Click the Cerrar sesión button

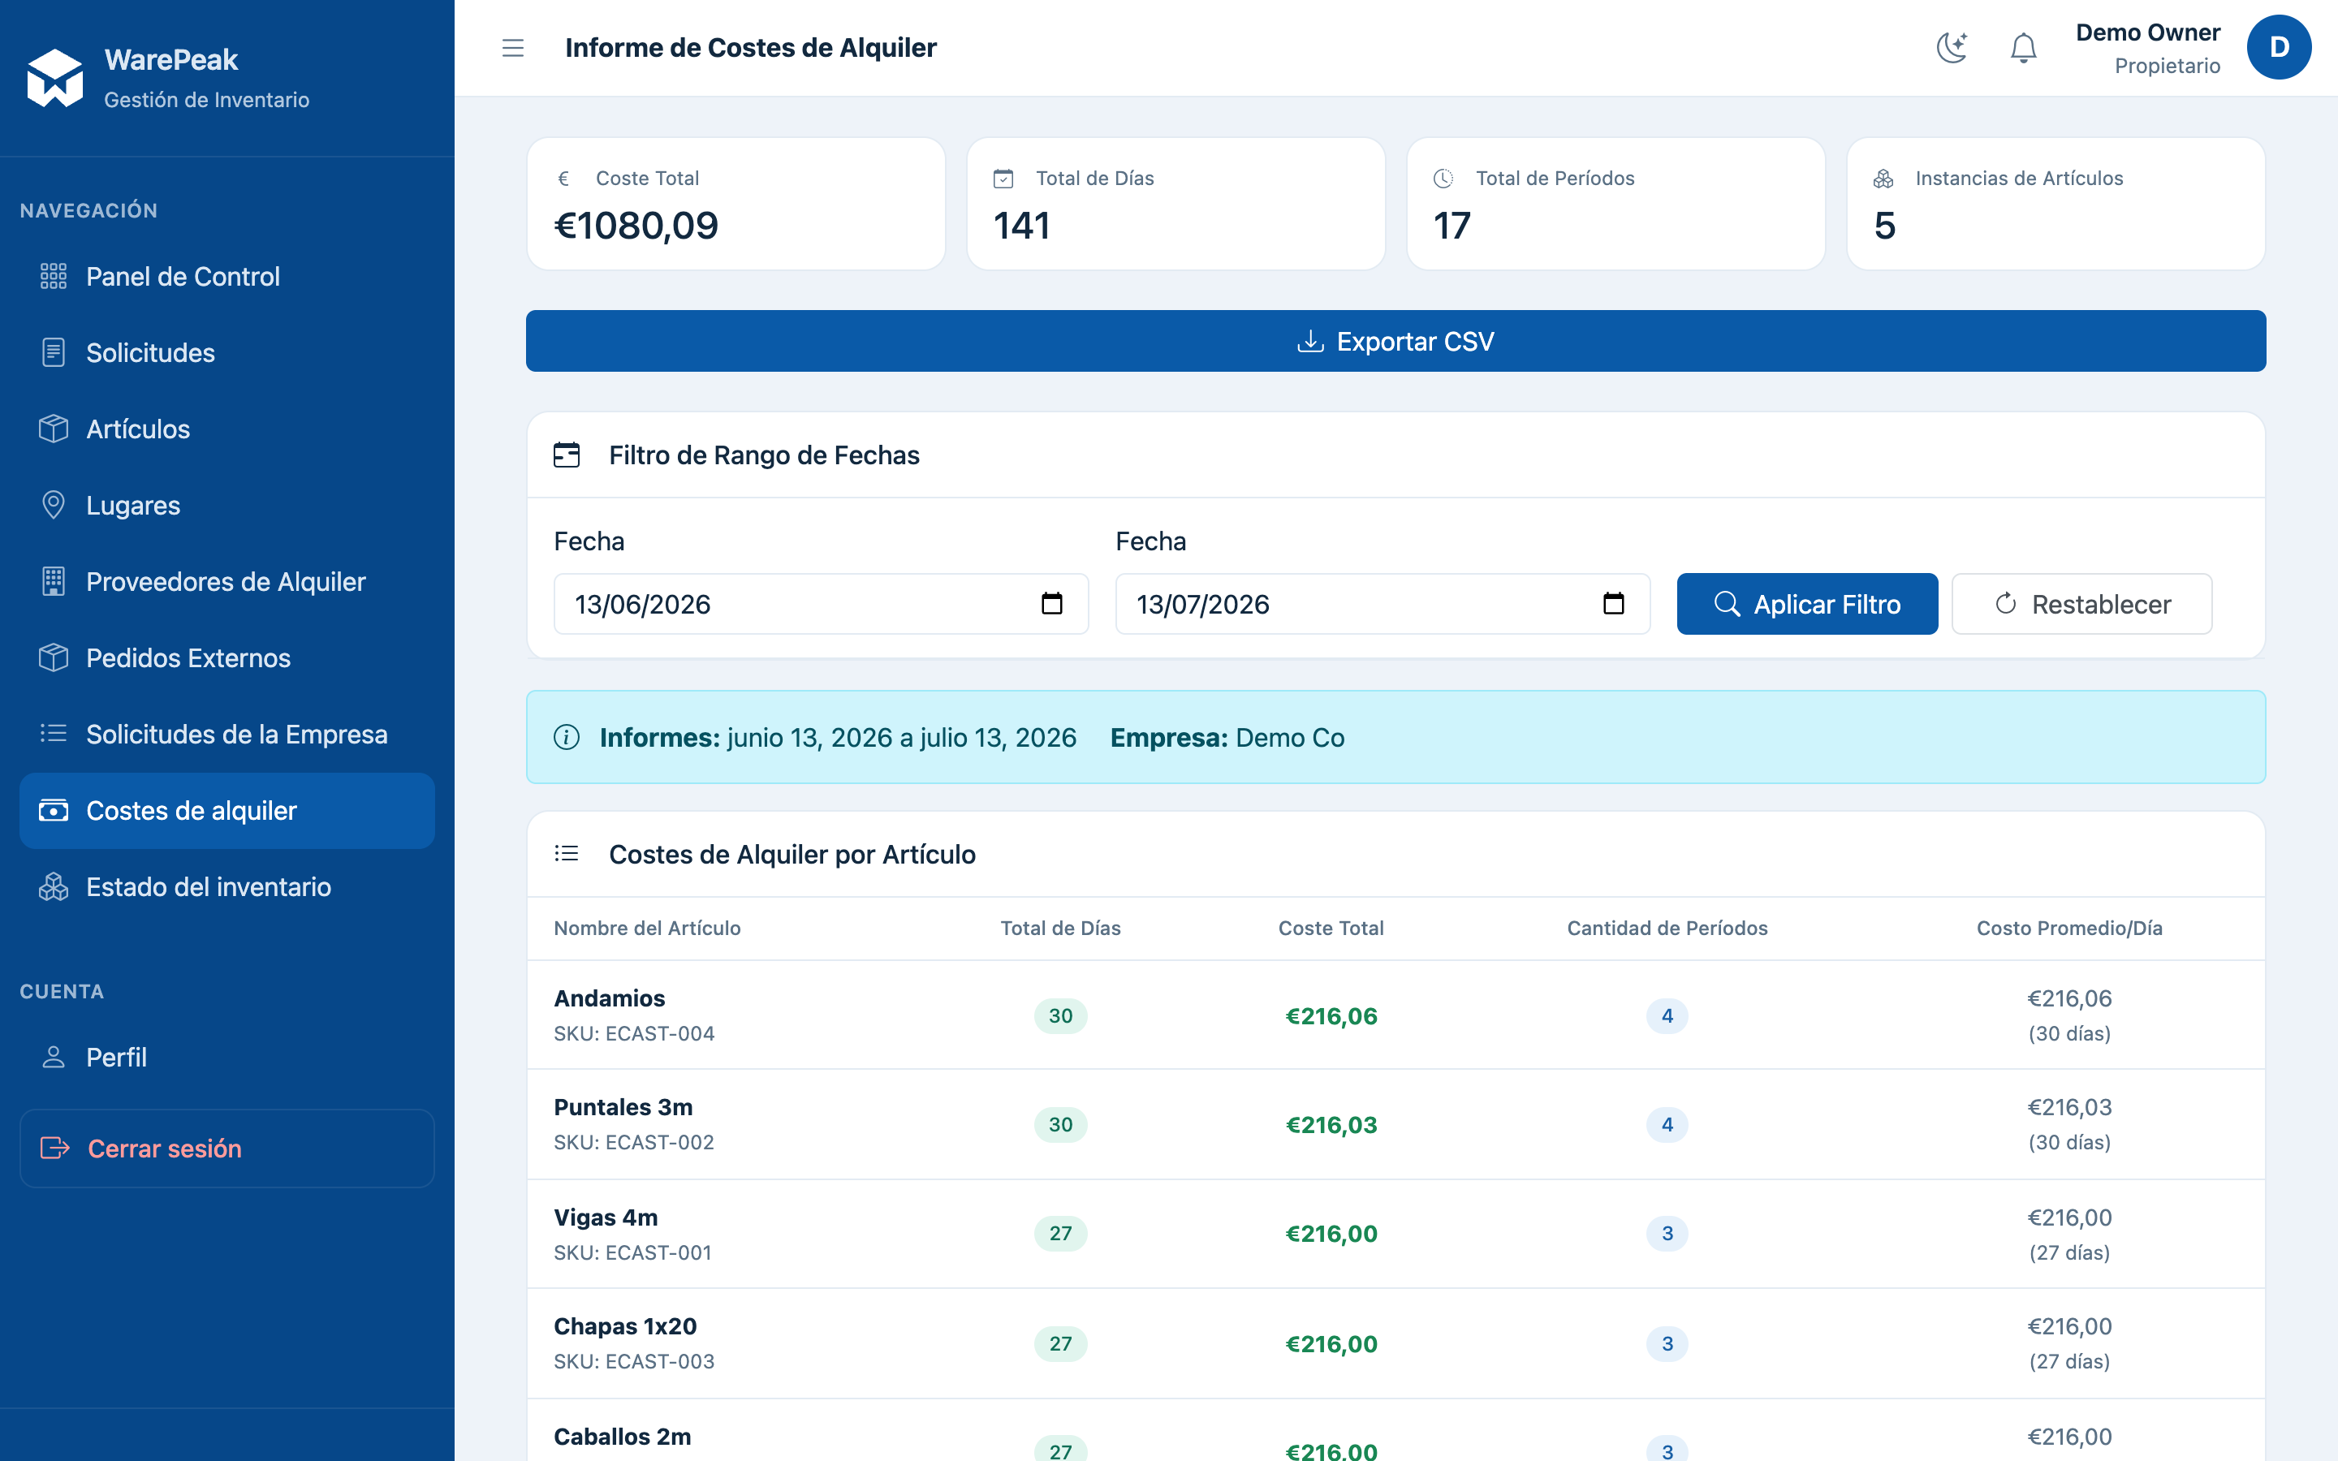227,1148
